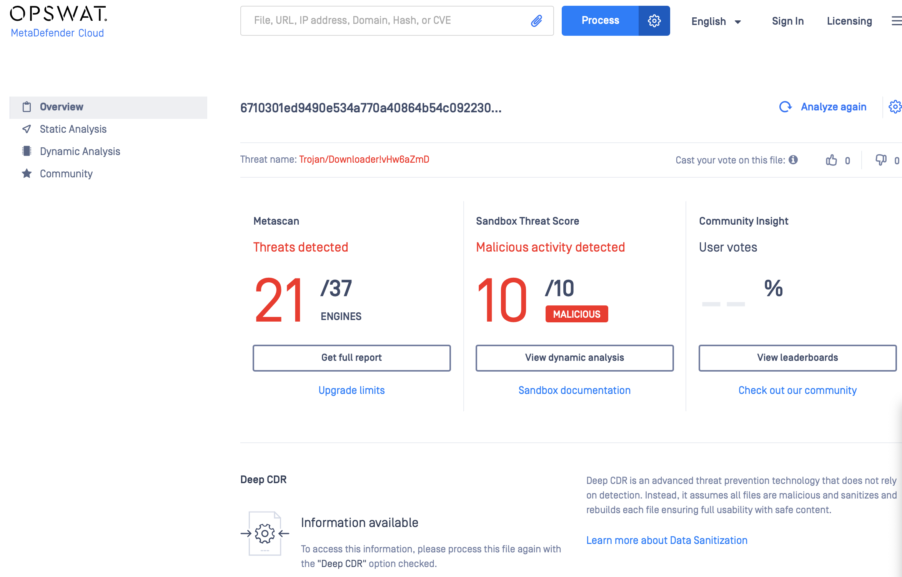Expand the English language dropdown
Image resolution: width=902 pixels, height=577 pixels.
click(716, 22)
